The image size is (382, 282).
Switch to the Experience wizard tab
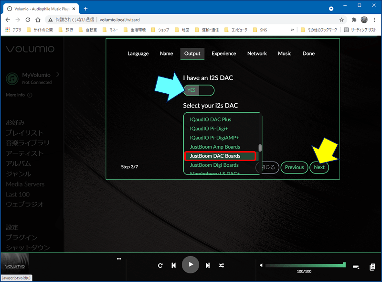223,54
